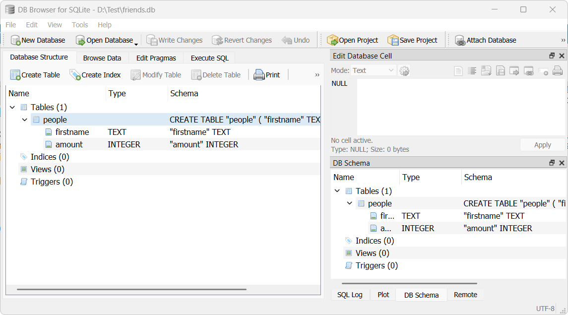Close the DB Schema panel
Screen dimensions: 568x315
pyautogui.click(x=562, y=163)
